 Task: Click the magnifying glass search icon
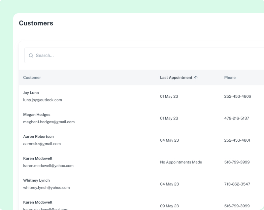pyautogui.click(x=31, y=55)
